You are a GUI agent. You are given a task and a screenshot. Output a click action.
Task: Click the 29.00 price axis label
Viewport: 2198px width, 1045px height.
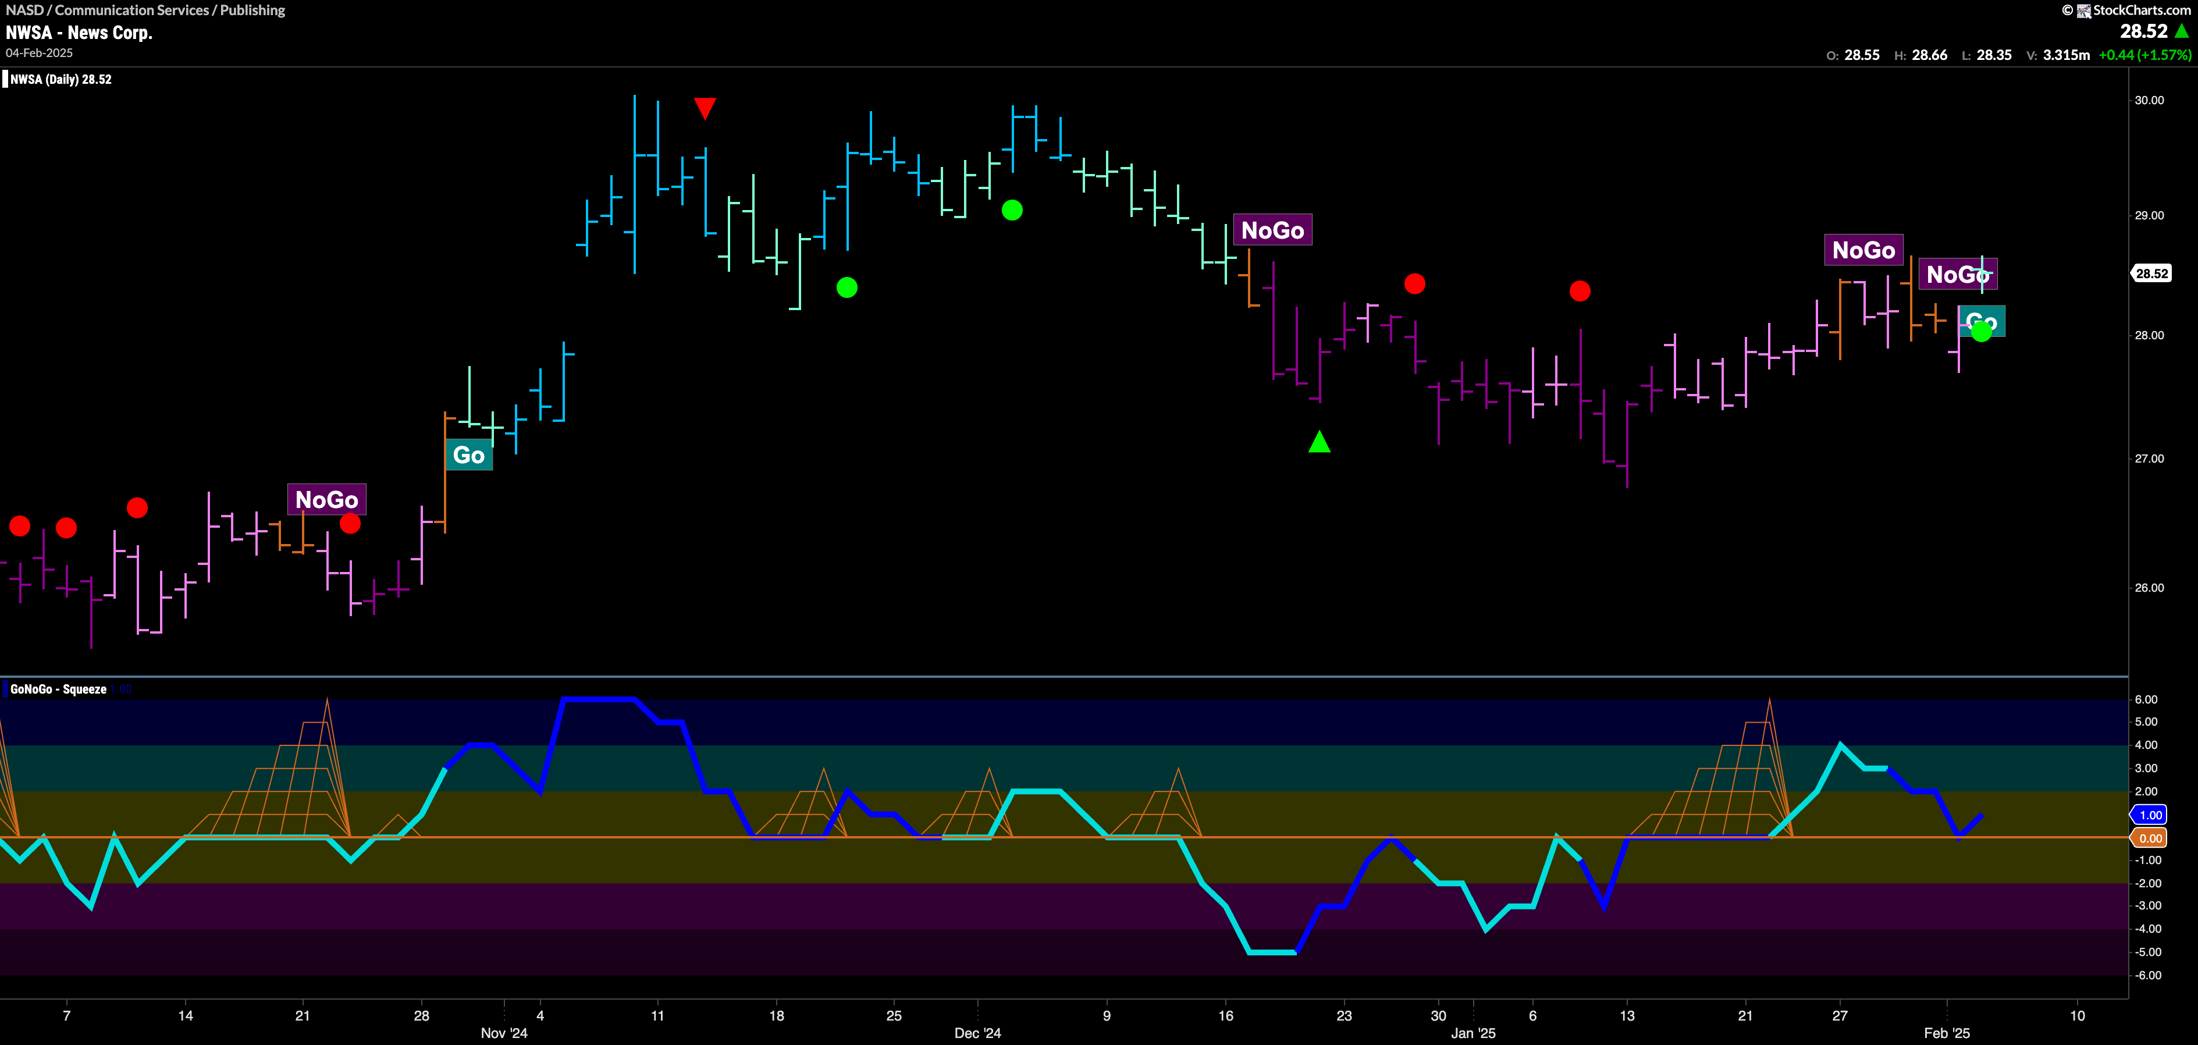(x=2149, y=215)
